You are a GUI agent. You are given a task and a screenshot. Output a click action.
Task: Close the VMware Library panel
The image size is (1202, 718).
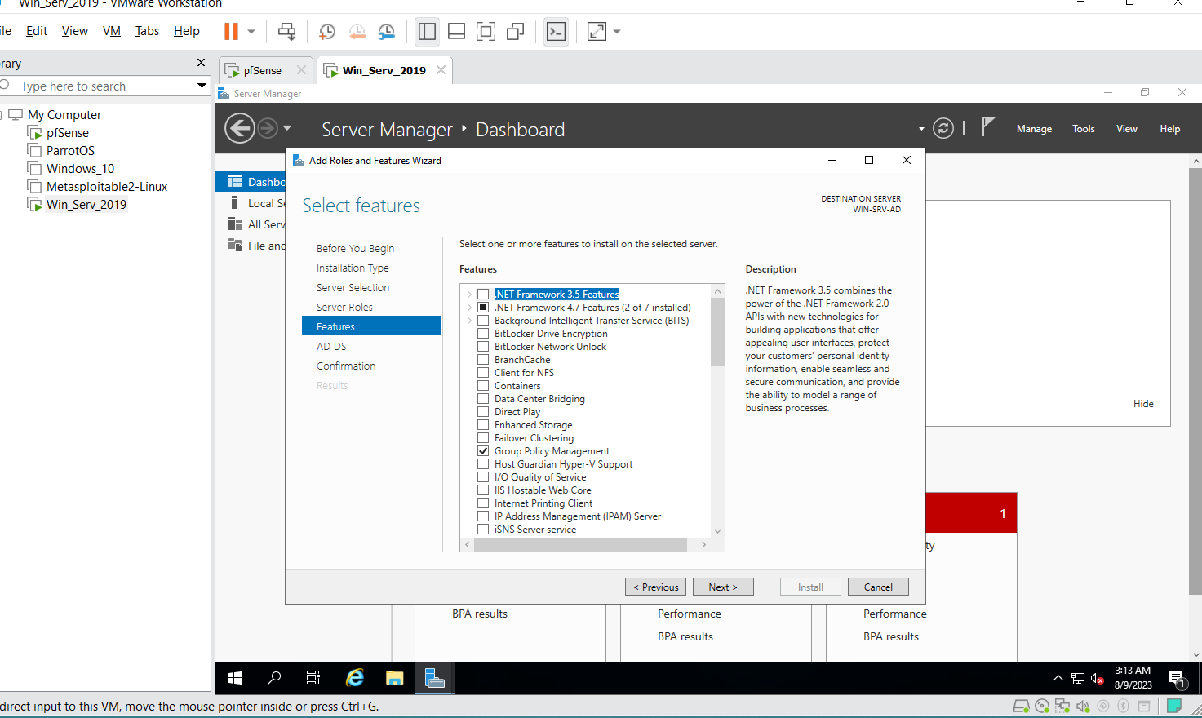[202, 63]
